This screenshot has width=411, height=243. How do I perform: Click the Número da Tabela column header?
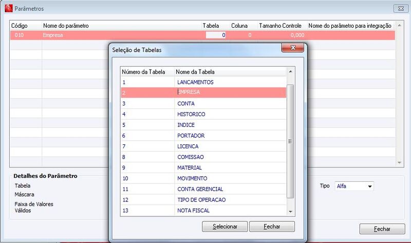pyautogui.click(x=147, y=72)
